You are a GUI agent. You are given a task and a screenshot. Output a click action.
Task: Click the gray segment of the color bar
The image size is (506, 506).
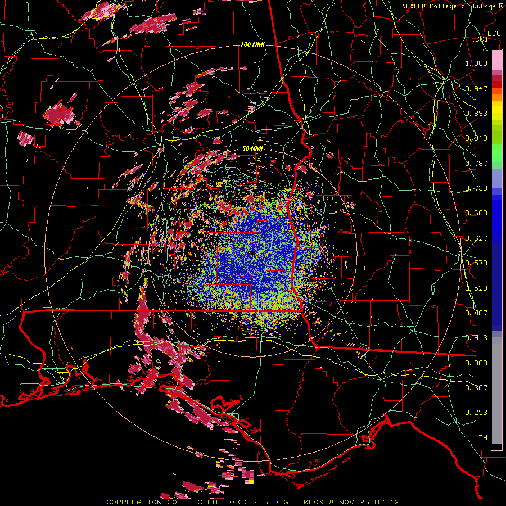point(496,391)
